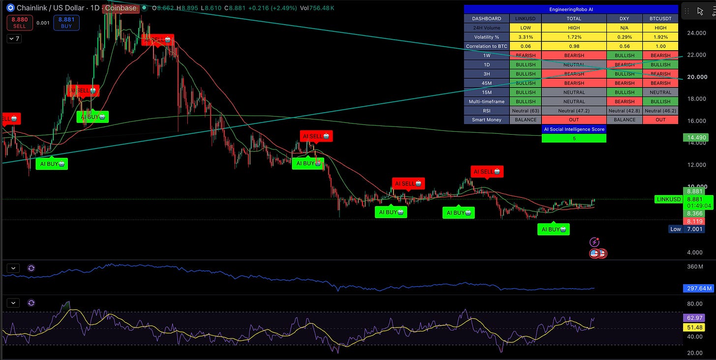
Task: Click the 24H Volume row label
Action: click(487, 28)
